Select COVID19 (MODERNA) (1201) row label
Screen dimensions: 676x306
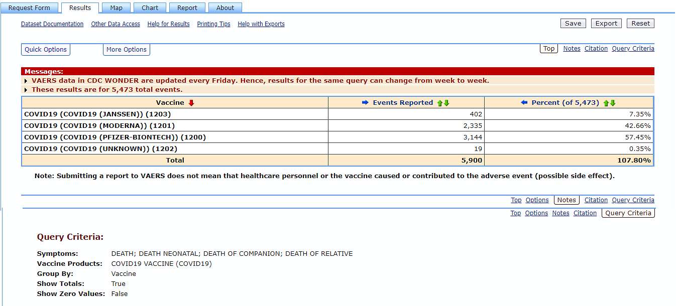point(99,126)
